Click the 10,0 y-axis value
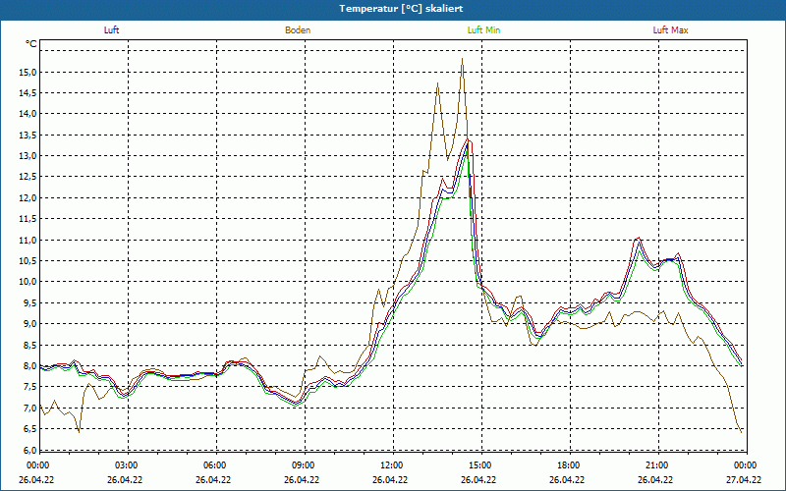786x491 pixels. click(x=28, y=282)
